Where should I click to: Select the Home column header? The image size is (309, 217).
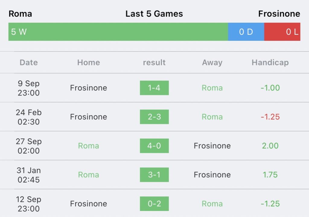coord(88,63)
